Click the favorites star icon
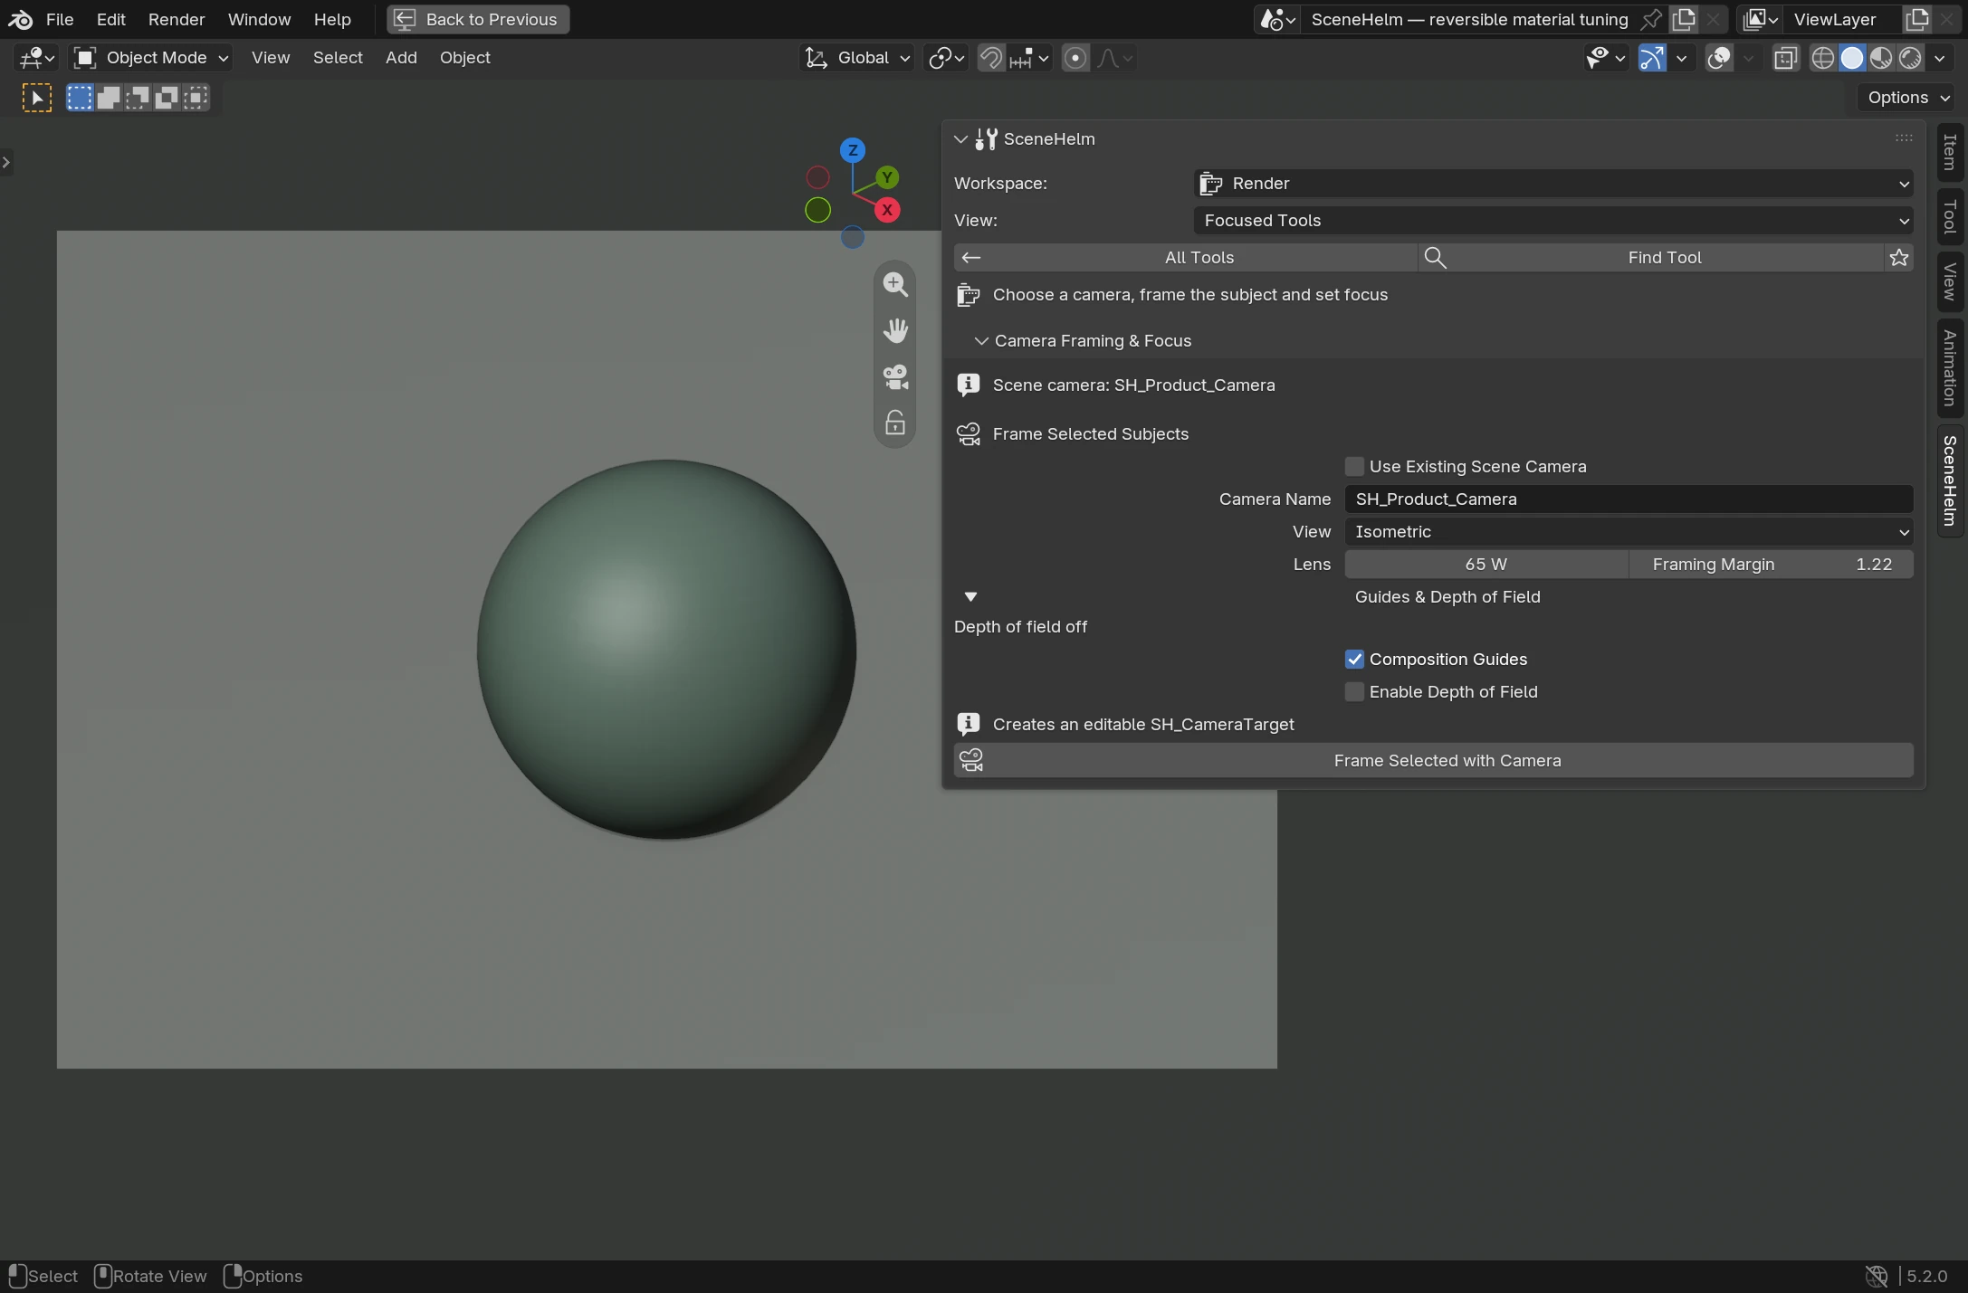Image resolution: width=1968 pixels, height=1293 pixels. tap(1899, 258)
